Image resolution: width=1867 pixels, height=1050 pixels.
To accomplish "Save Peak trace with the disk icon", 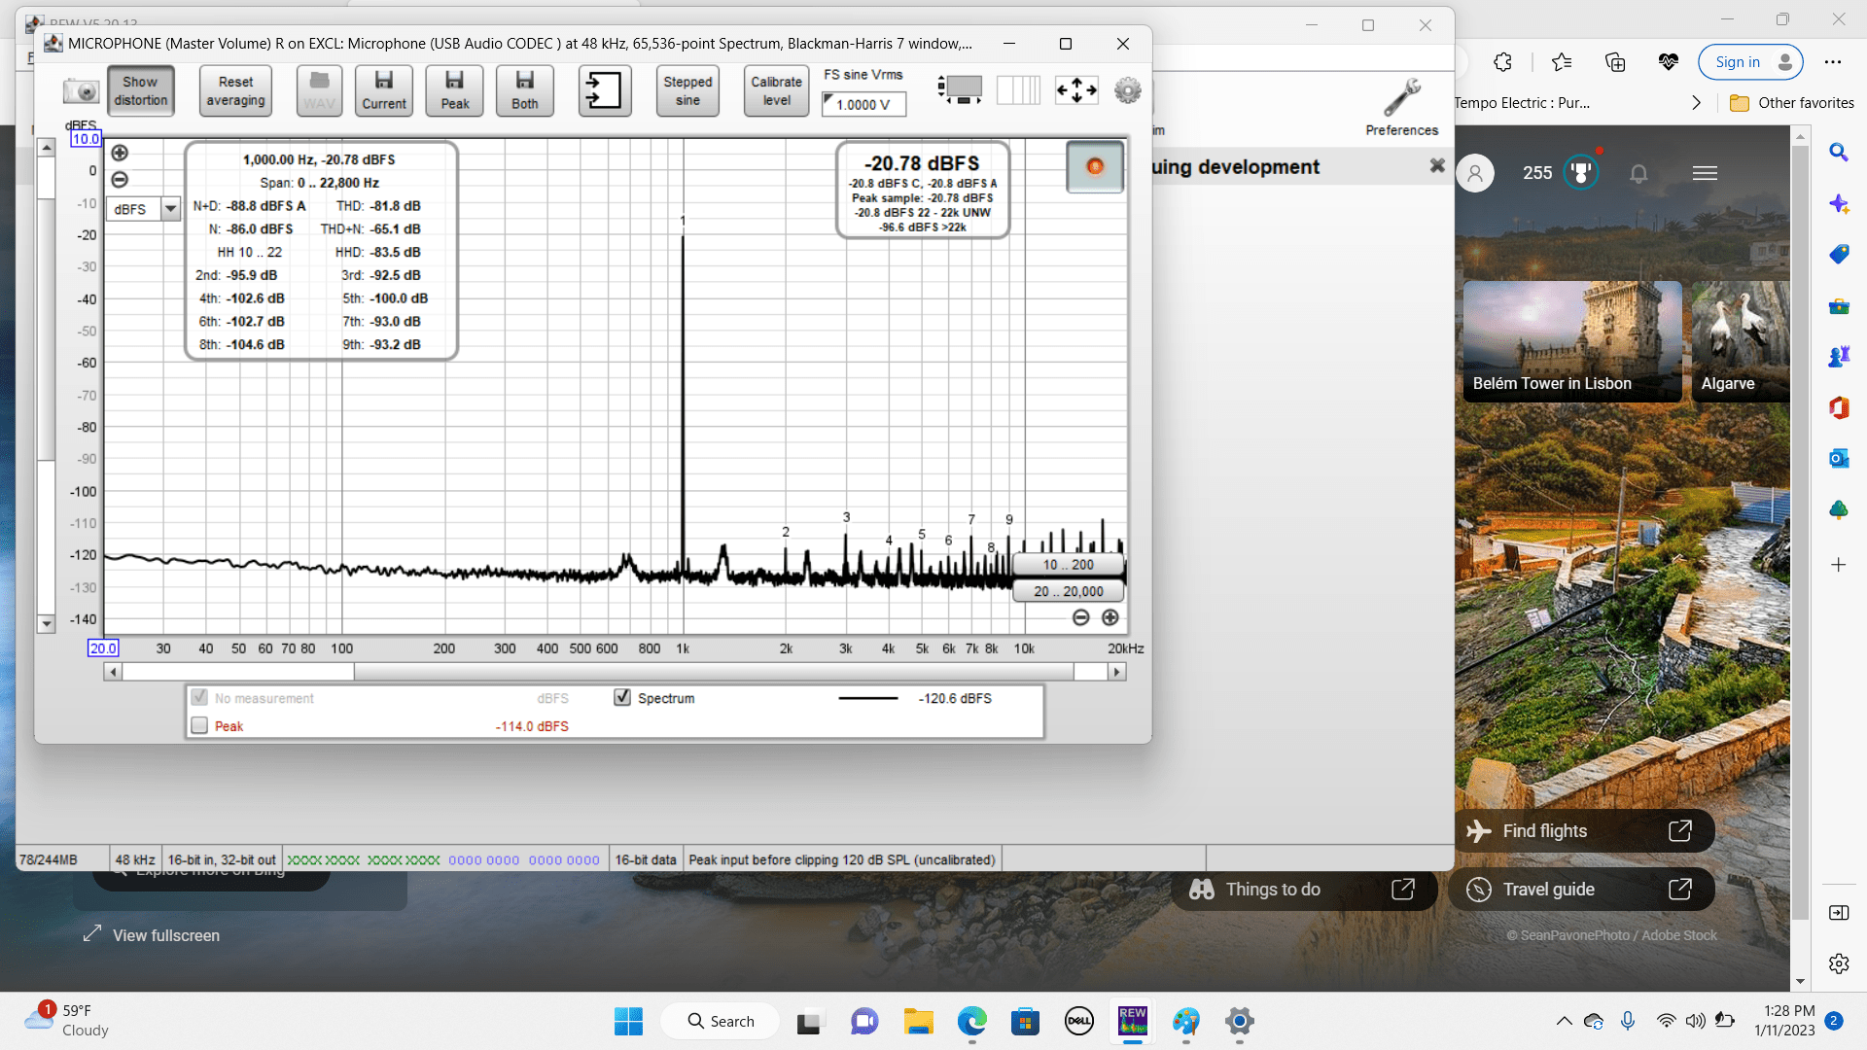I will click(454, 91).
